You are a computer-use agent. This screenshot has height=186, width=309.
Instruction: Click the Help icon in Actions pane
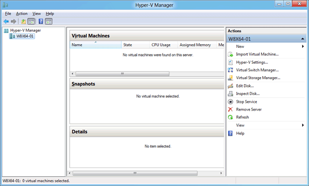[x=230, y=133]
